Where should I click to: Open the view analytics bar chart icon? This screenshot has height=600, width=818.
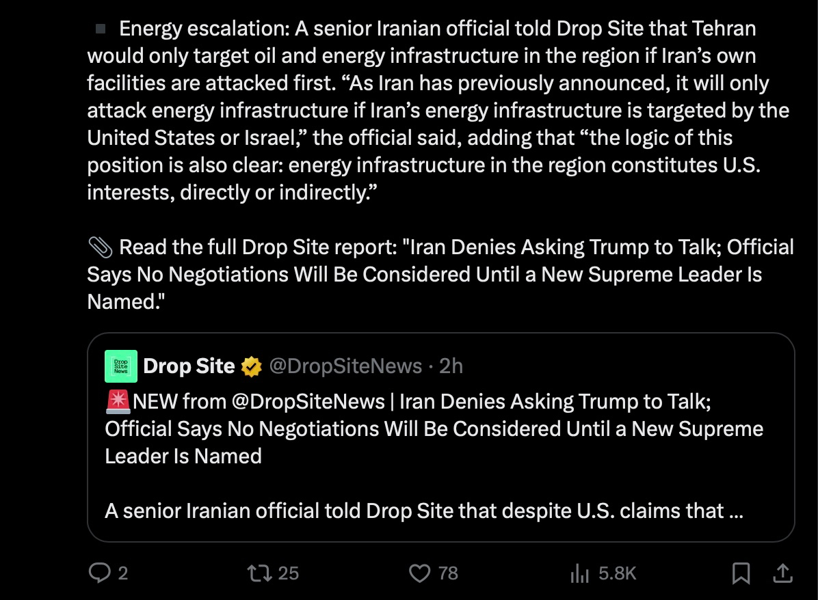[x=579, y=573]
